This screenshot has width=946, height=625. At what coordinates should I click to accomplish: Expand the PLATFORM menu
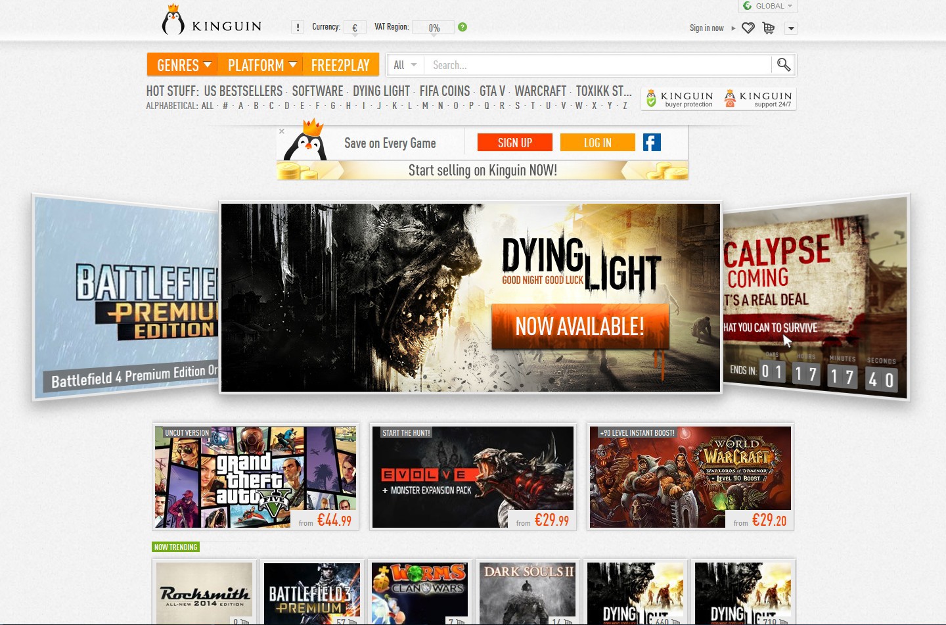(x=262, y=65)
